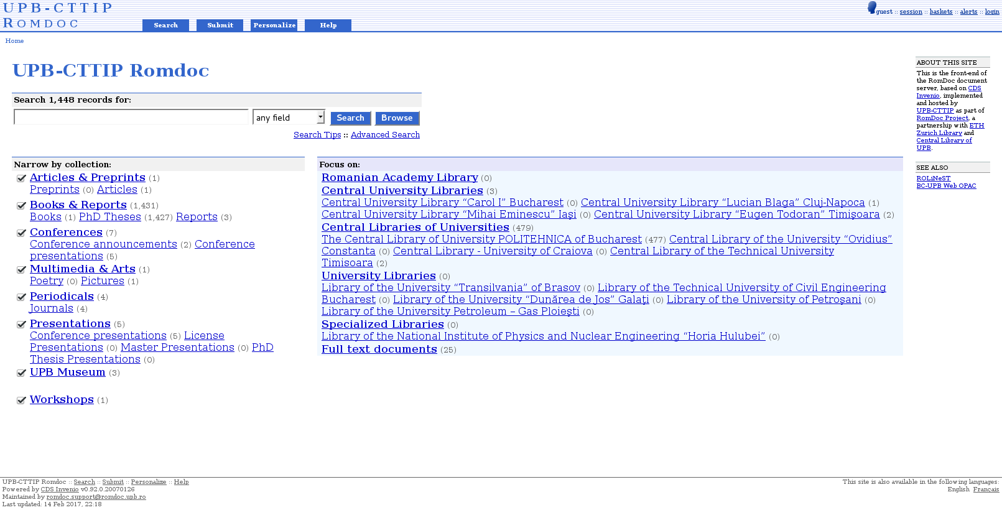Open the Preprints subcollection

[x=55, y=190]
